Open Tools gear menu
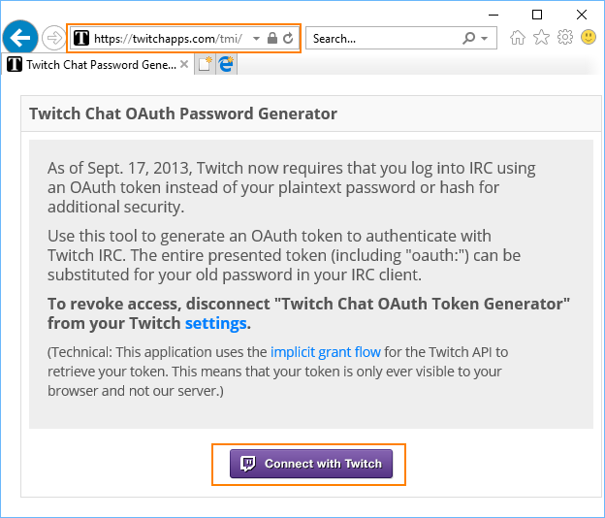605x518 pixels. [565, 37]
